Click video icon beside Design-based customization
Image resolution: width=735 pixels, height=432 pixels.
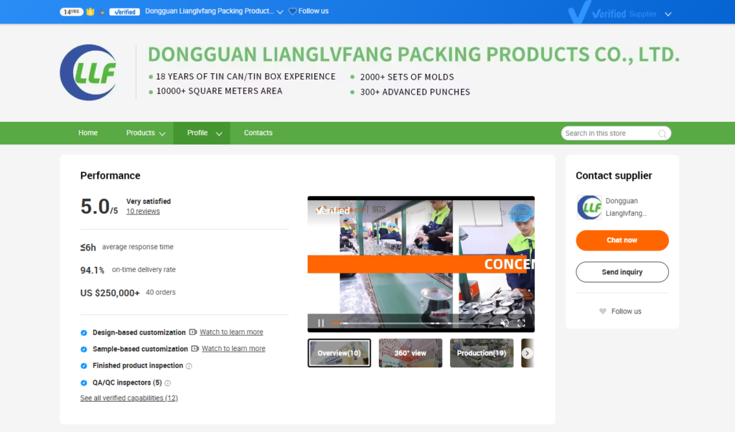192,332
